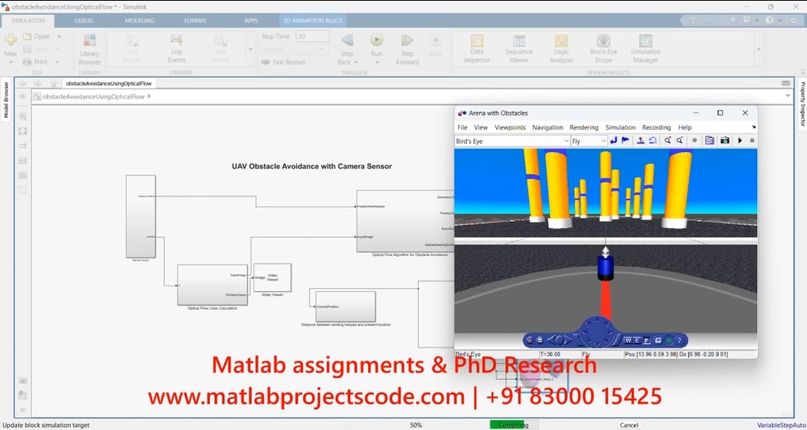Viewport: 807px width, 430px height.
Task: Click return to viewpoint arrow in Arena window
Action: [x=614, y=140]
